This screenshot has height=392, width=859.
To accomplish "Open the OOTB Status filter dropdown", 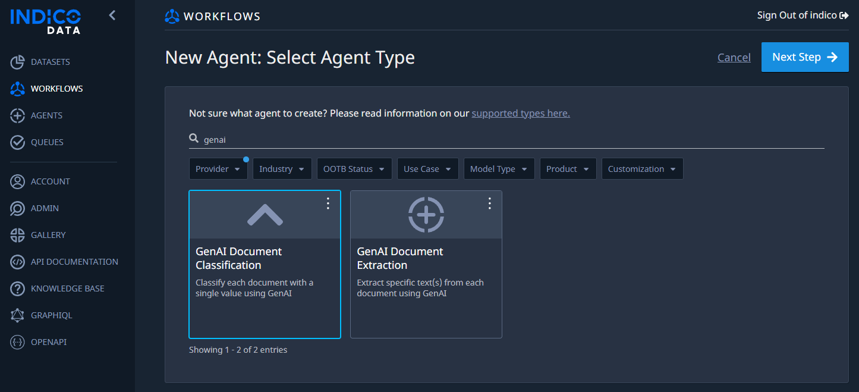I will coord(354,169).
